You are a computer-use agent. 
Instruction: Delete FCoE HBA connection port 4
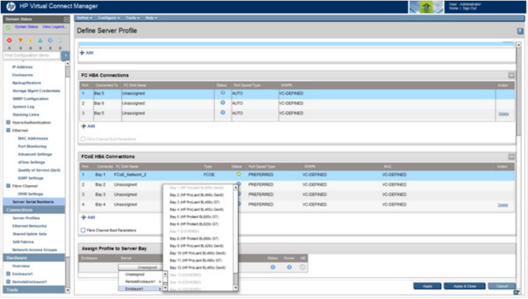tap(503, 205)
